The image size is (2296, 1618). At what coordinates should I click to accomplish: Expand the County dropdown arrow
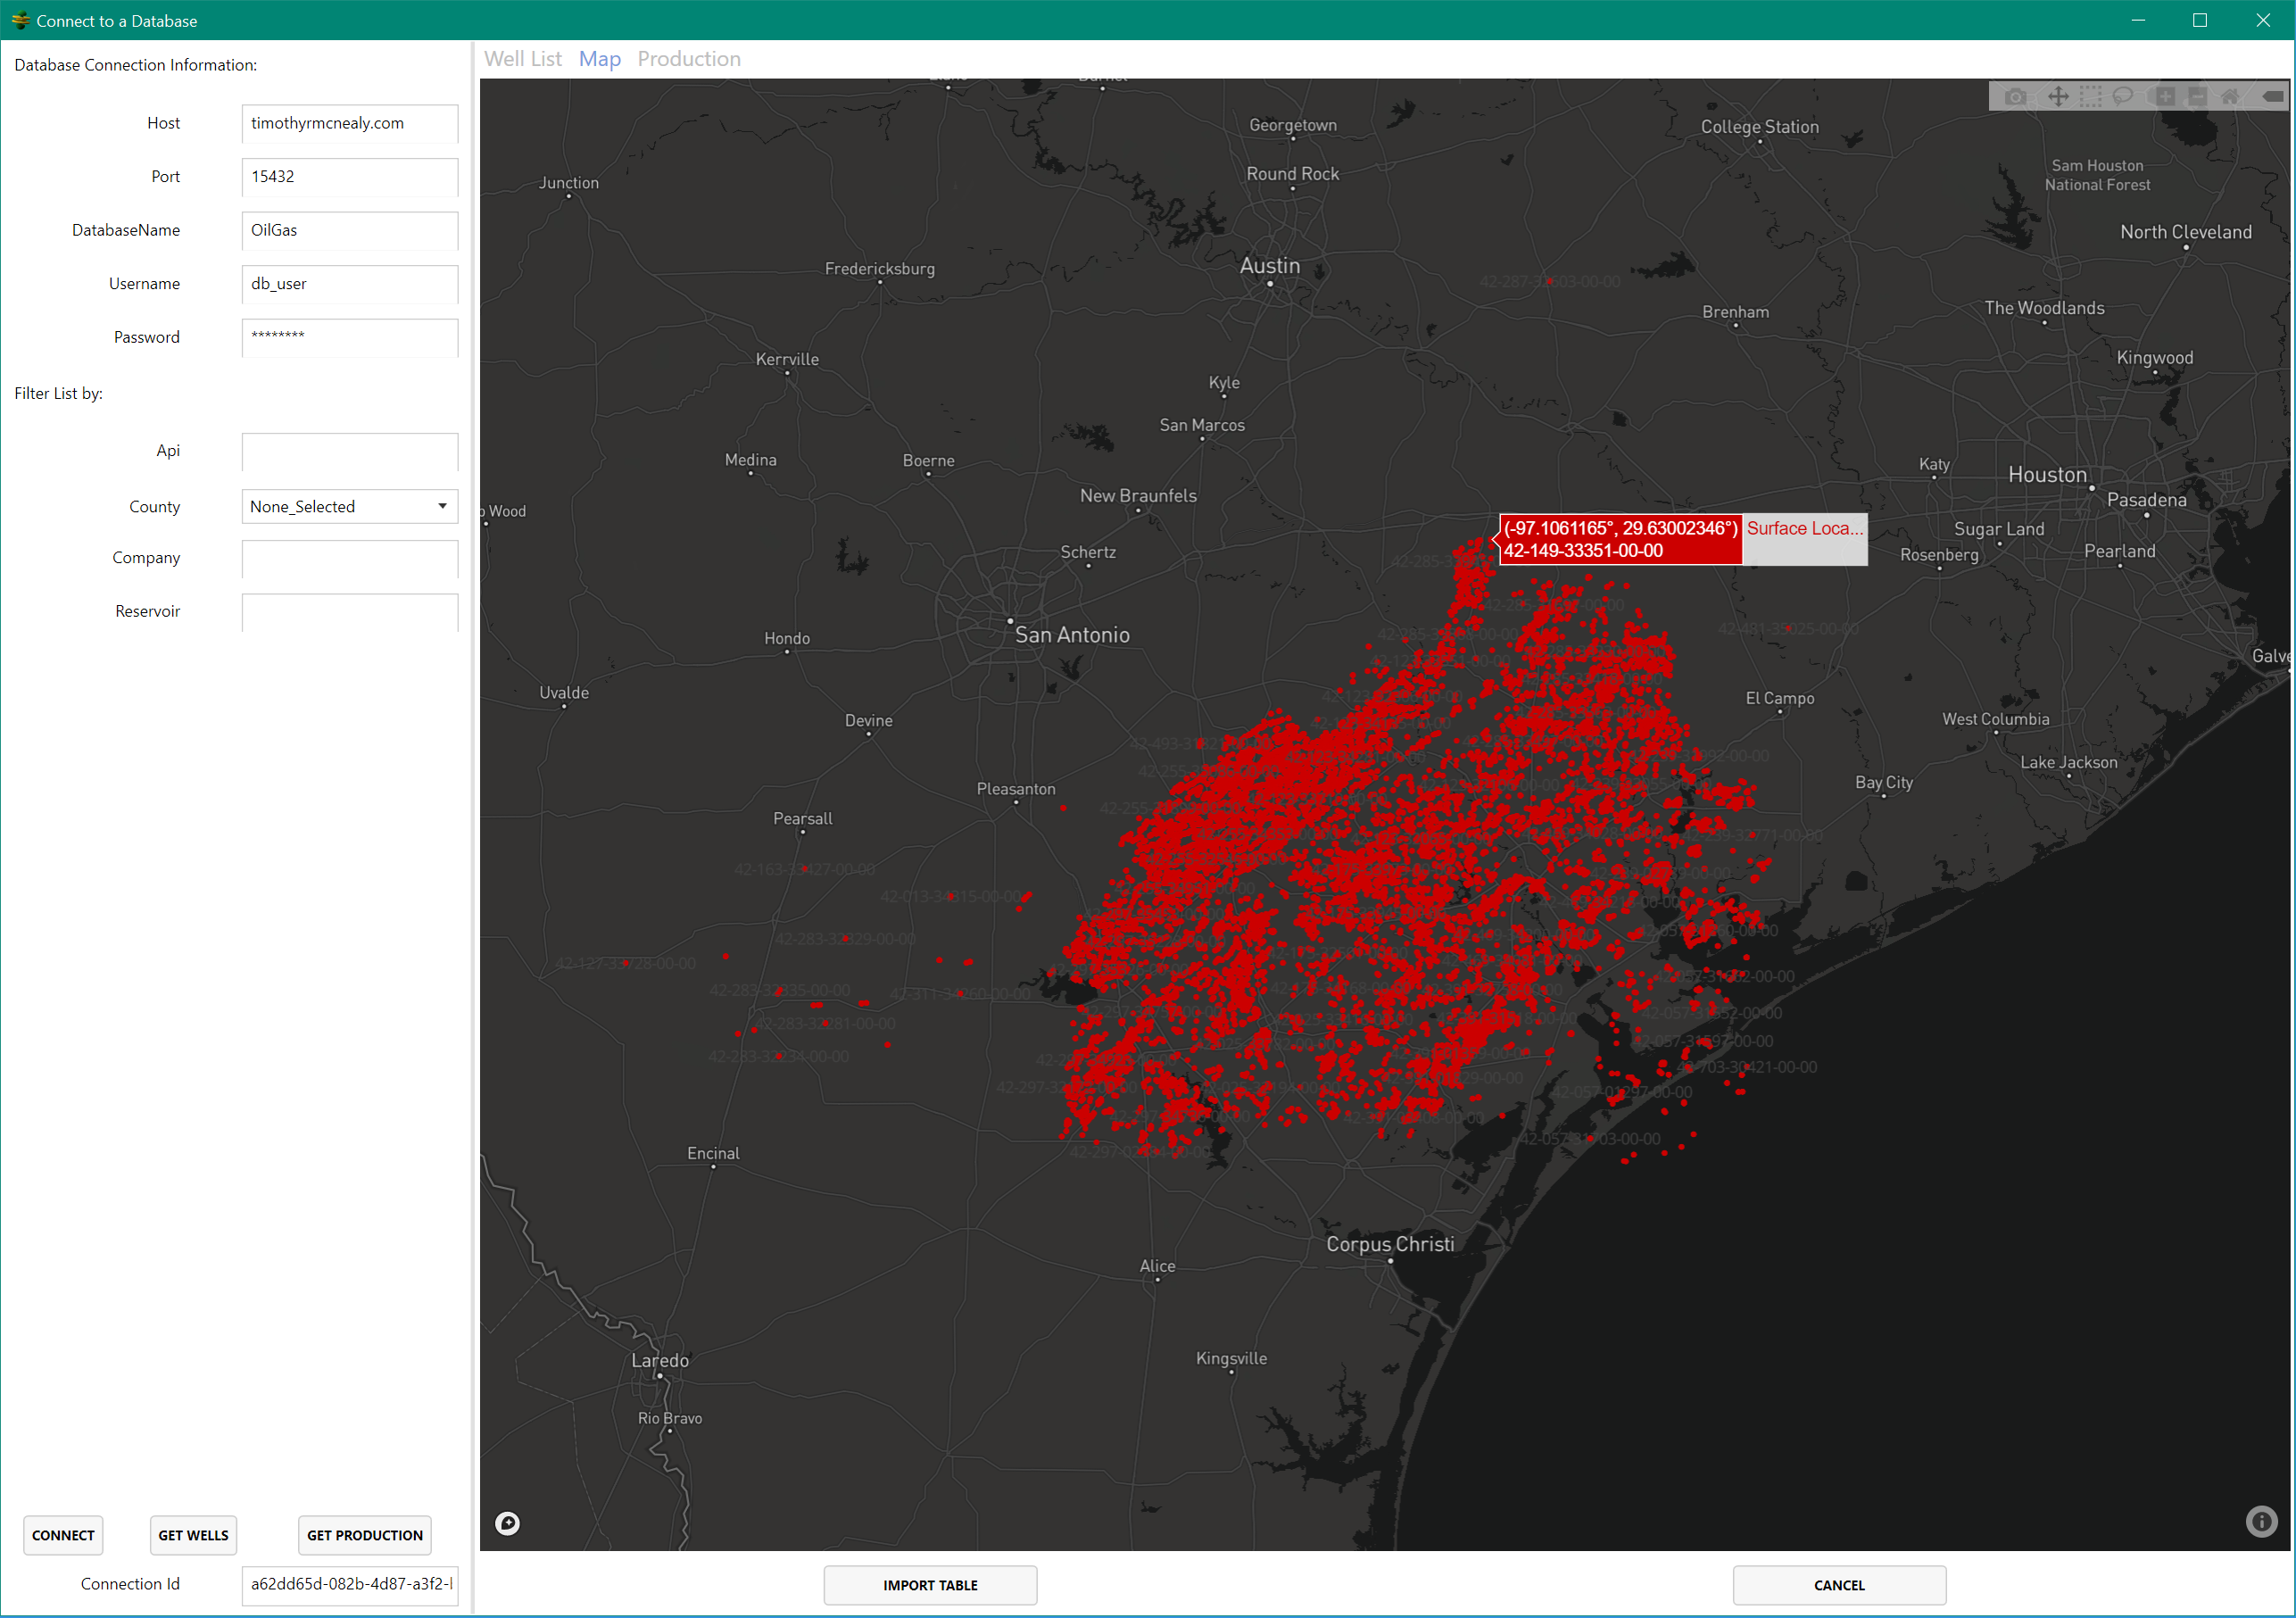coord(442,506)
